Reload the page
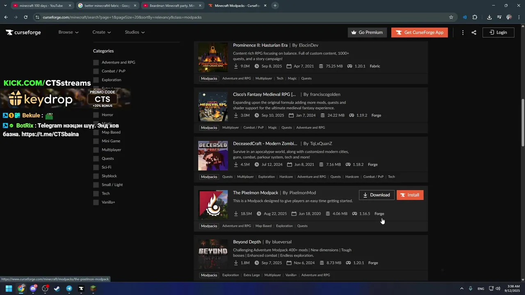Viewport: 525px width, 295px height. (25, 17)
